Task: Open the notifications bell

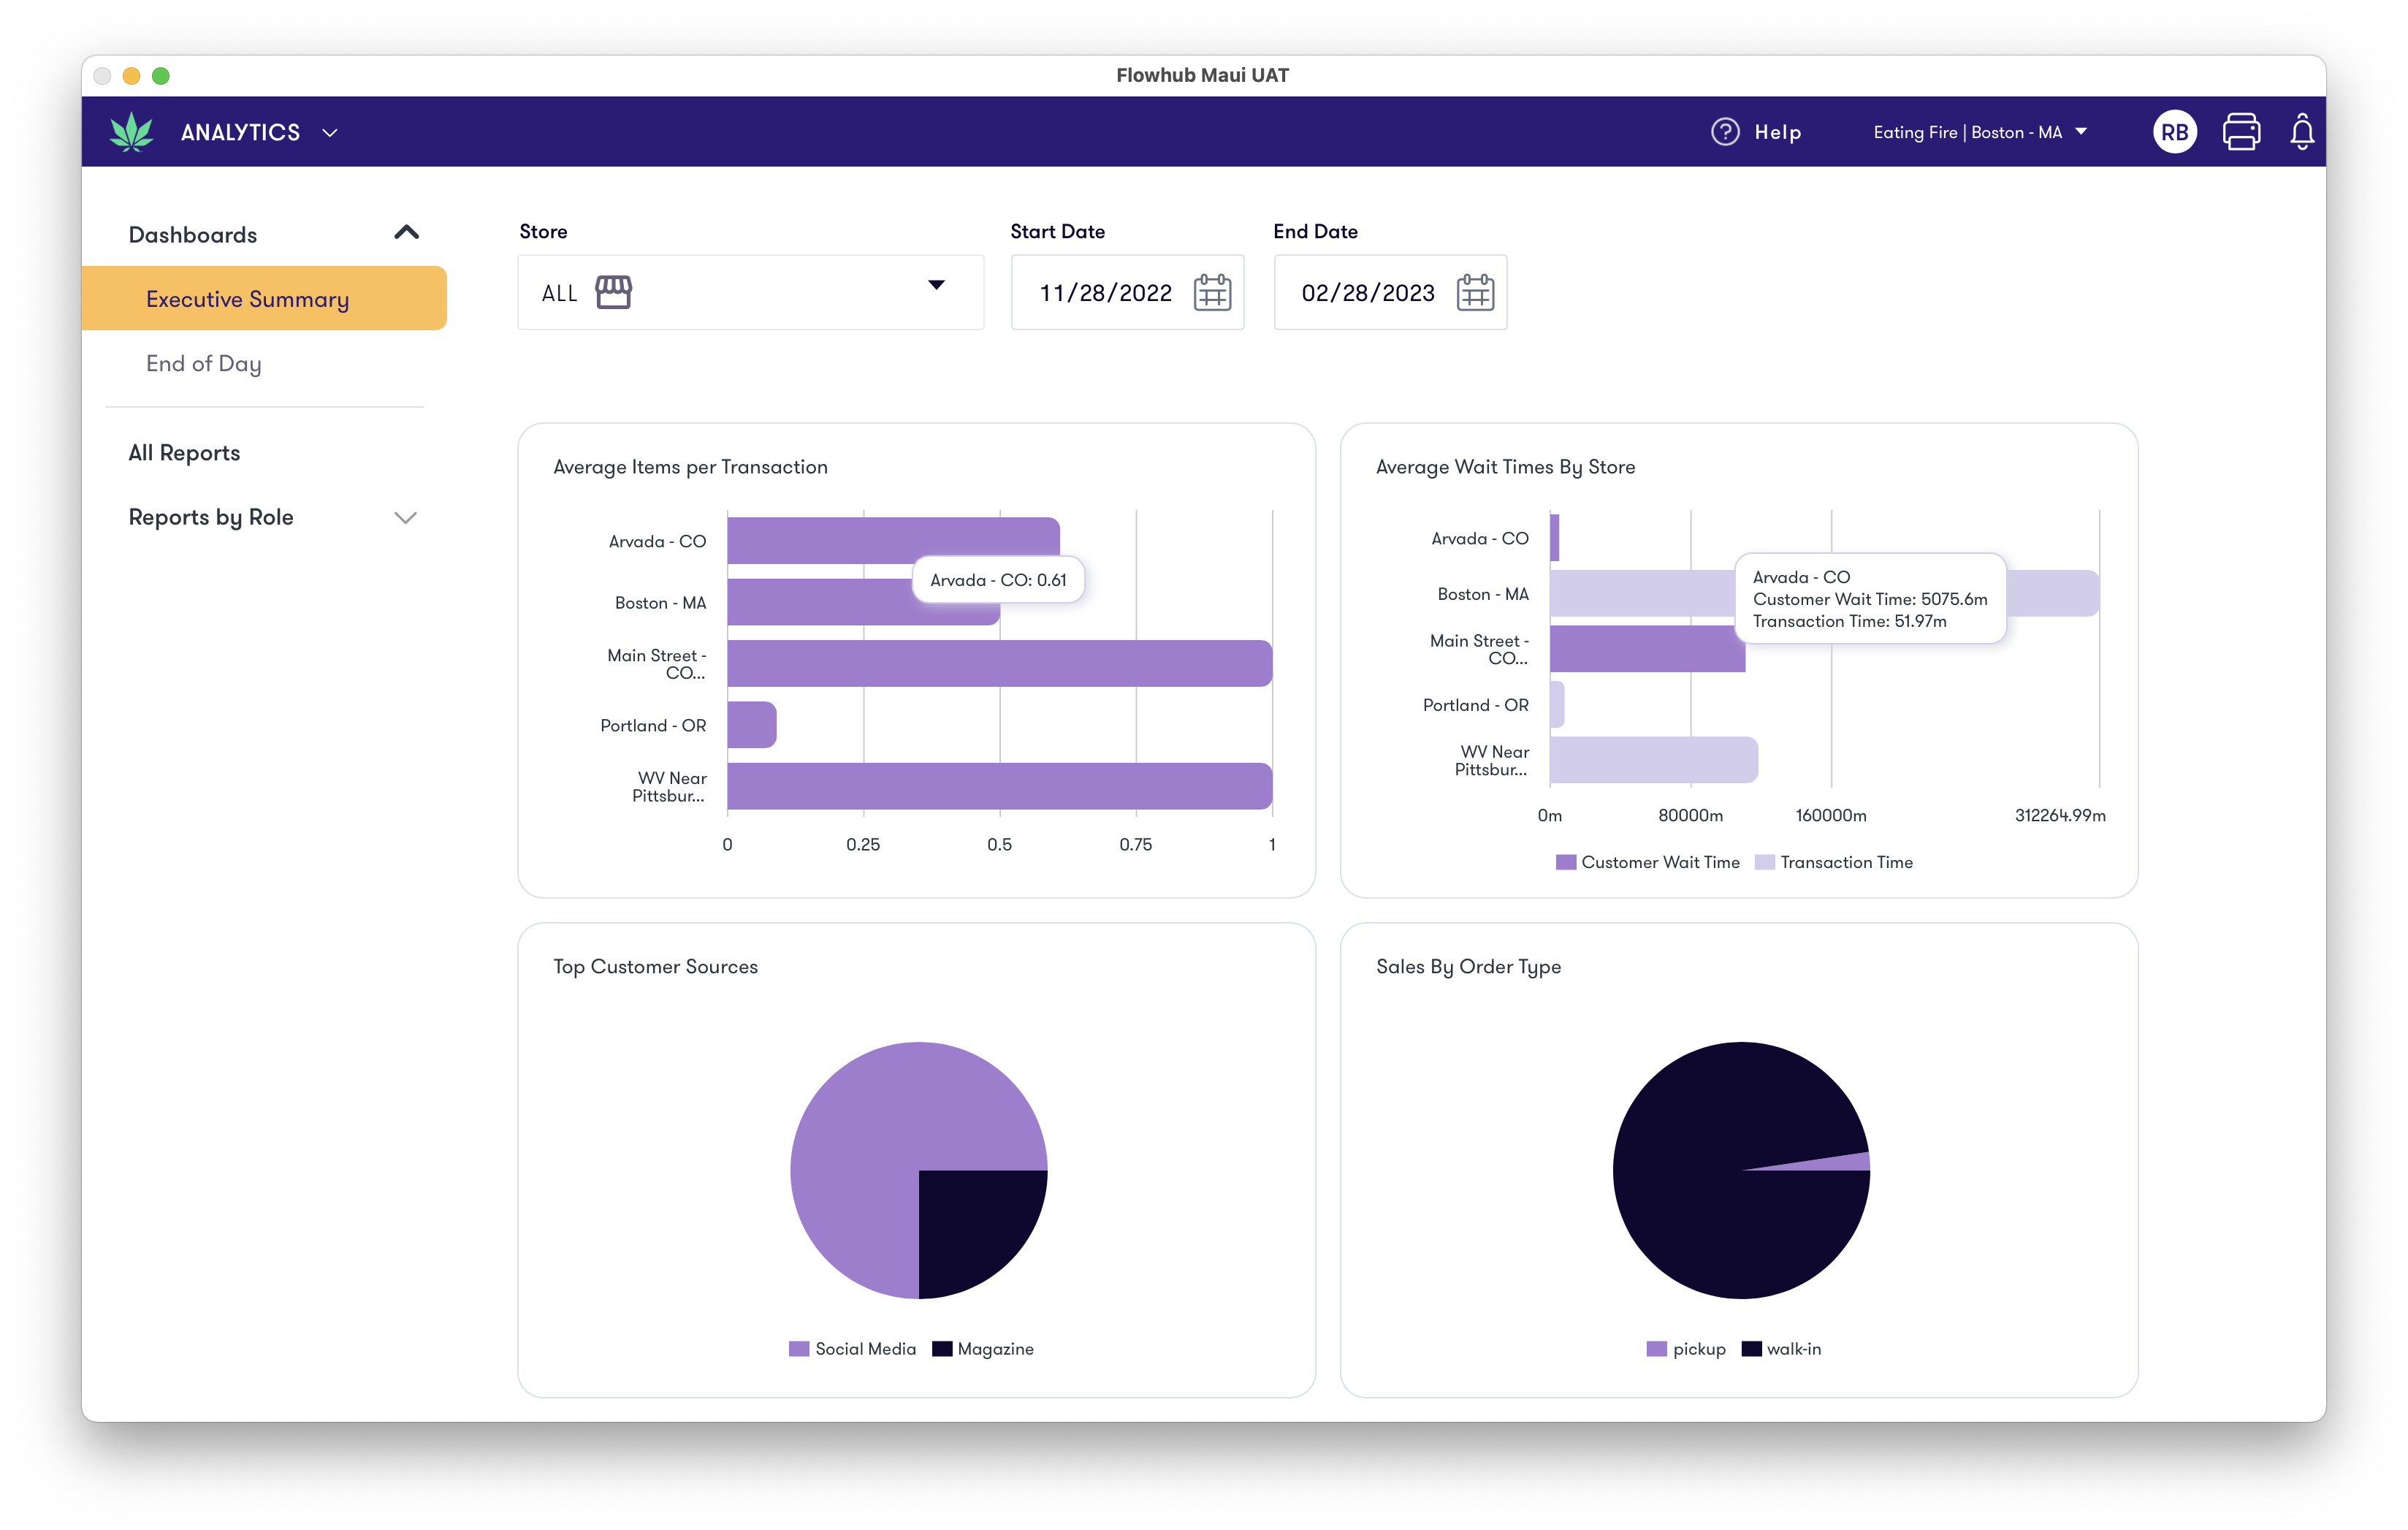Action: 2302,132
